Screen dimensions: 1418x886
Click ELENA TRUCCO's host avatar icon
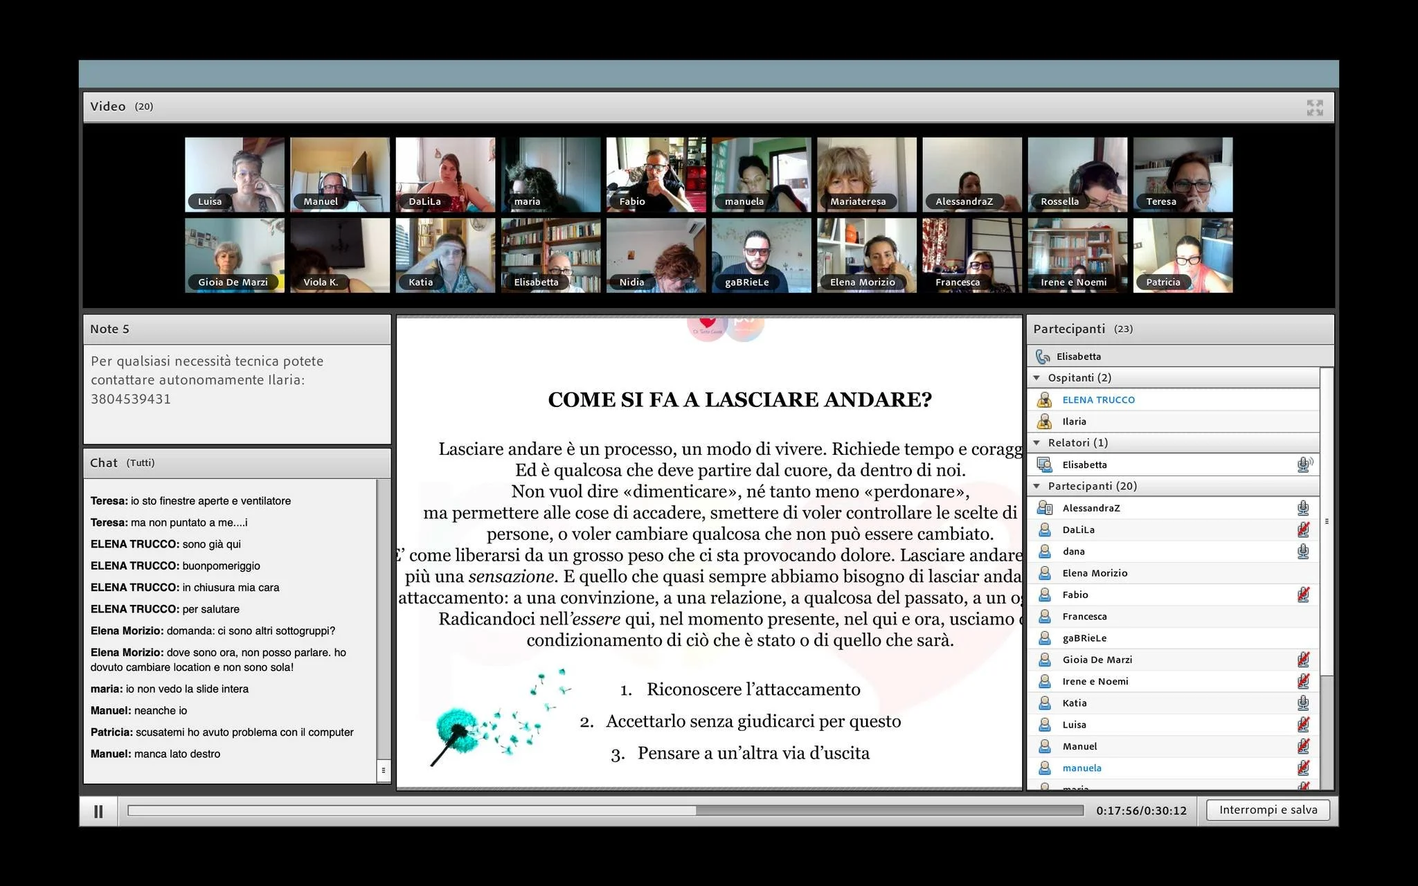[1044, 400]
